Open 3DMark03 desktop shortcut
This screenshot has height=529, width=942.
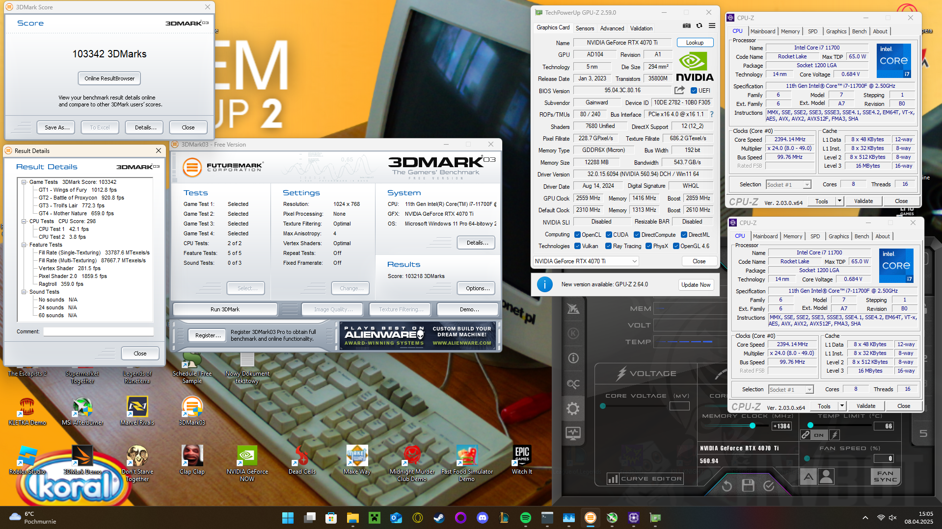[192, 411]
